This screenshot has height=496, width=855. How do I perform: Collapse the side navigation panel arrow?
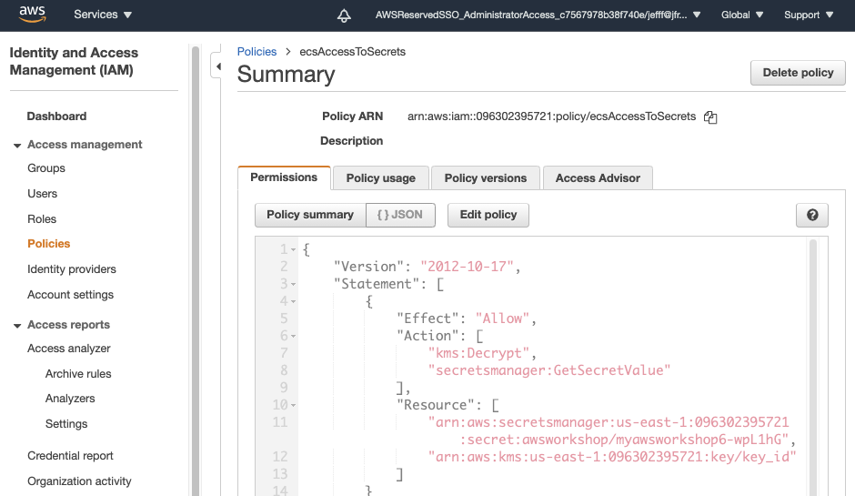[x=216, y=66]
